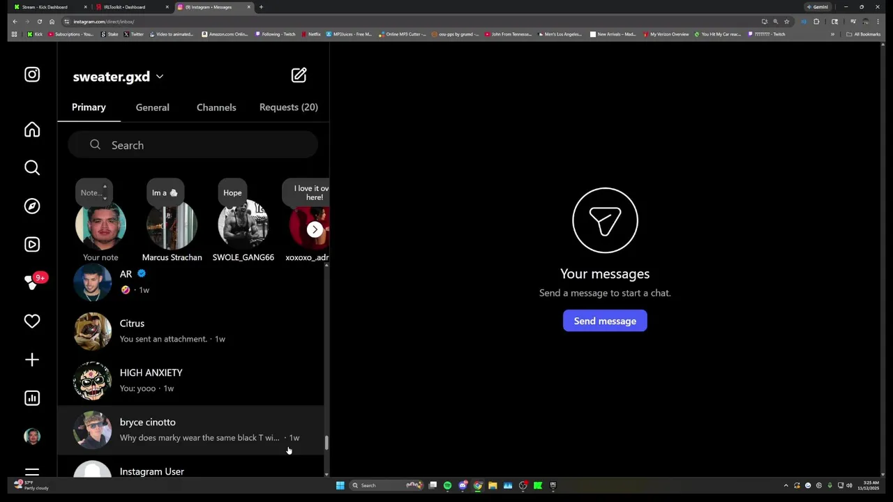Open profile avatar in left sidebar
The height and width of the screenshot is (502, 893).
pyautogui.click(x=32, y=436)
